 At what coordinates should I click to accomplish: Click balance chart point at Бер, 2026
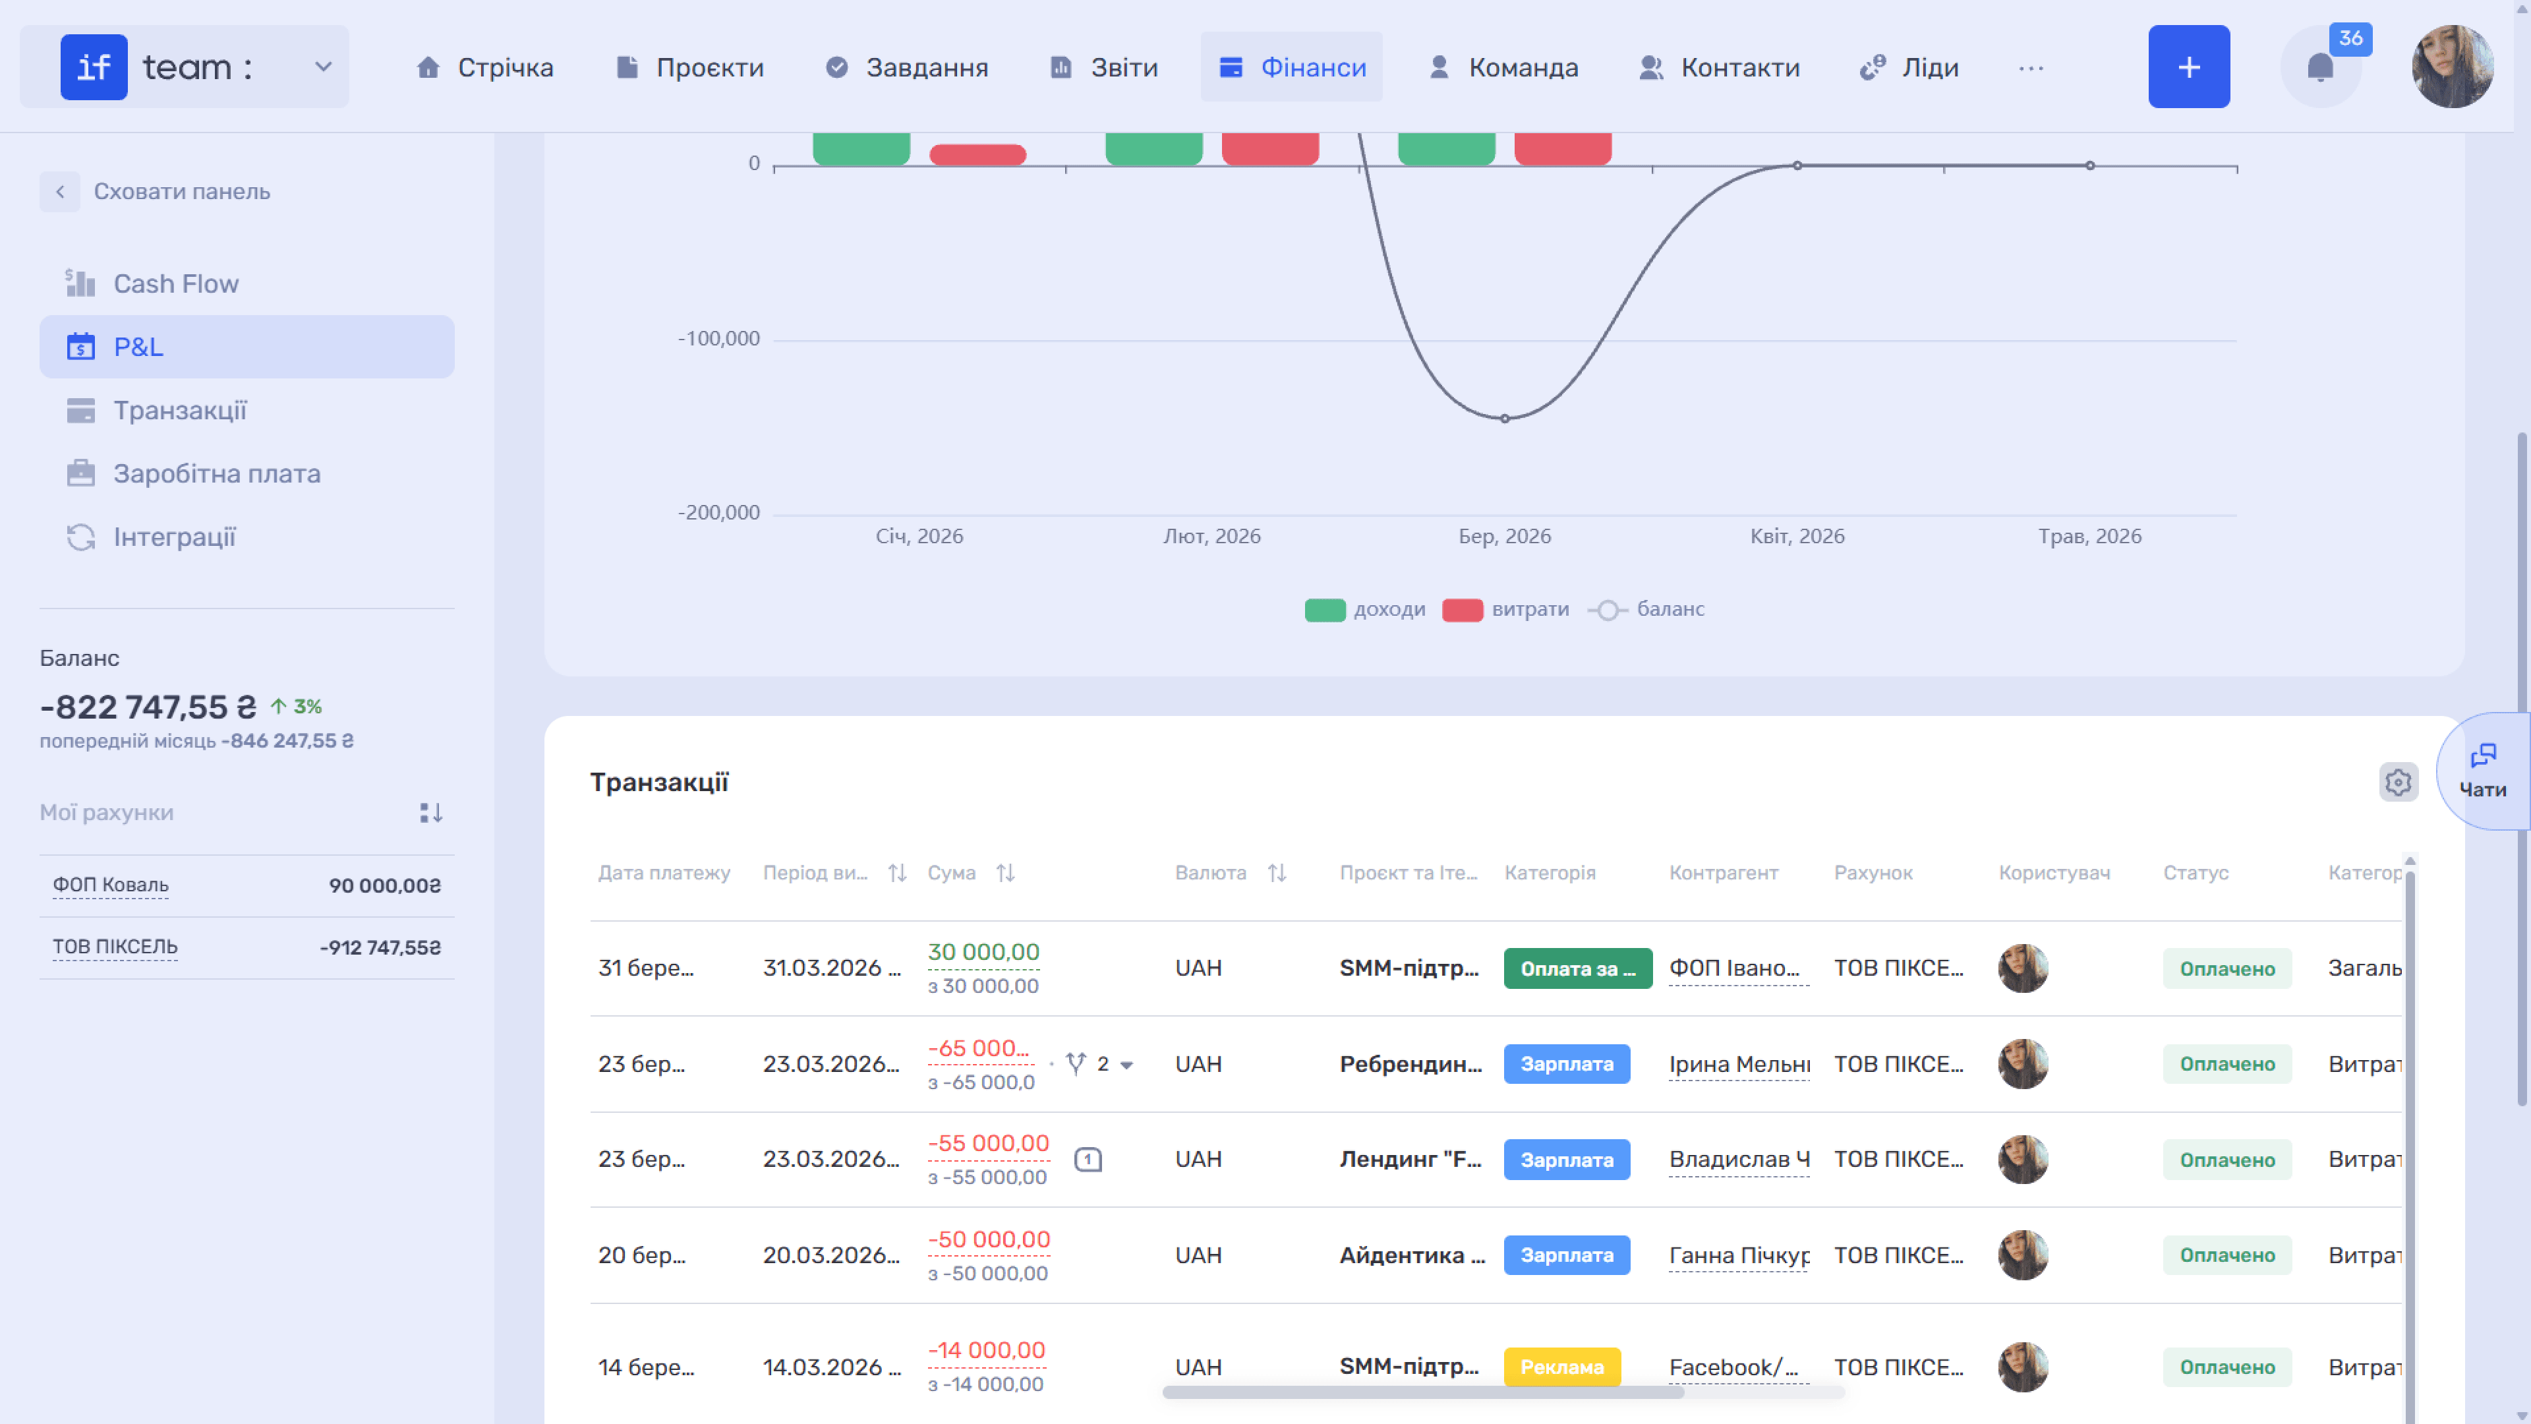tap(1503, 419)
